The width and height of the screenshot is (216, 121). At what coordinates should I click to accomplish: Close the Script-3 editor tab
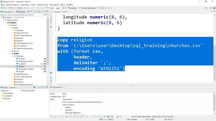point(70,12)
